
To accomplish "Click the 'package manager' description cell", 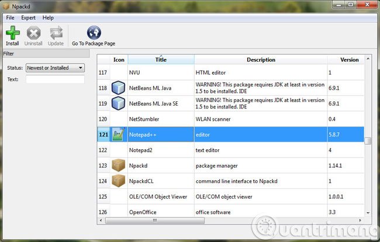I will [x=261, y=166].
